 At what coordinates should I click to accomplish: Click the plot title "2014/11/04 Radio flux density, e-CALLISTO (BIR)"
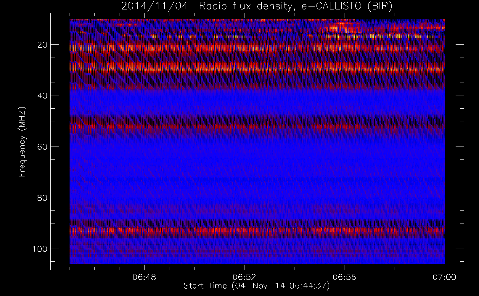257,6
